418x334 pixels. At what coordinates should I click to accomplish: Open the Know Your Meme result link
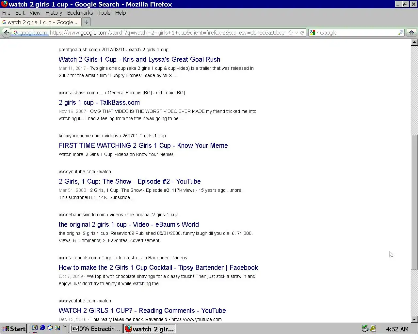pos(143,145)
